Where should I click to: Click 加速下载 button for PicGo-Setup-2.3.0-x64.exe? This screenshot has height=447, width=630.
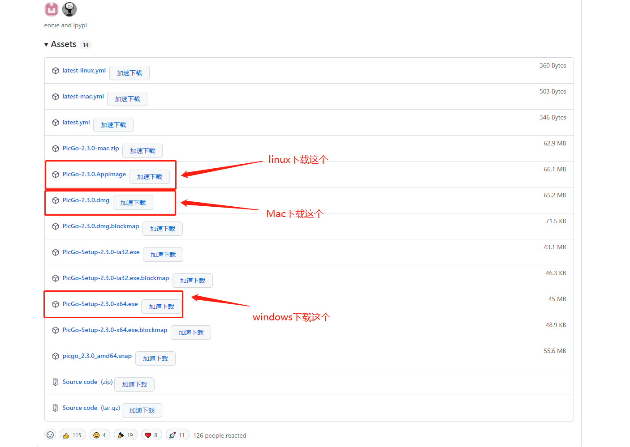[161, 307]
